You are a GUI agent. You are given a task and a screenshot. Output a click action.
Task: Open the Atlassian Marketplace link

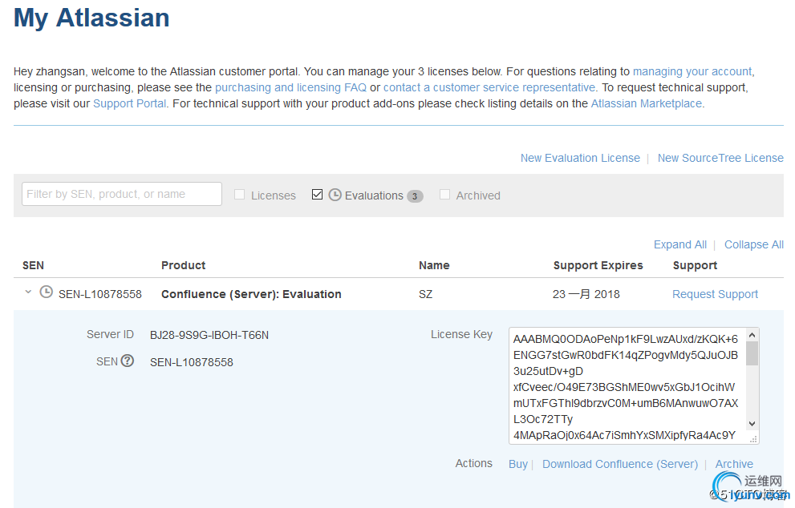tap(647, 104)
